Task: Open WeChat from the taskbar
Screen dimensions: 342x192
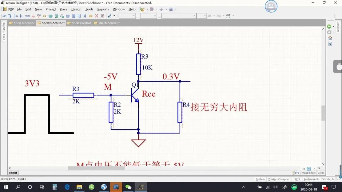Action: (x=128, y=187)
